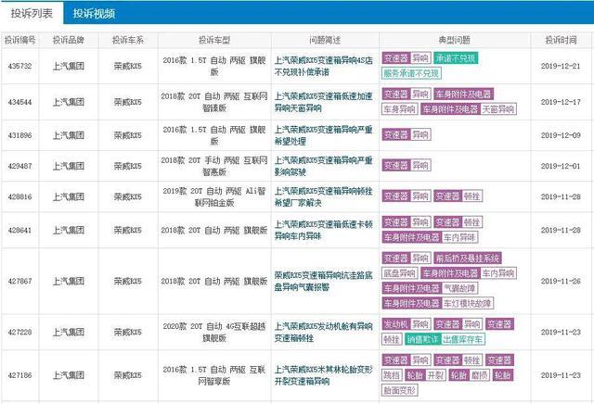594x404 pixels.
Task: Select complaint number 429487
Action: (19, 166)
